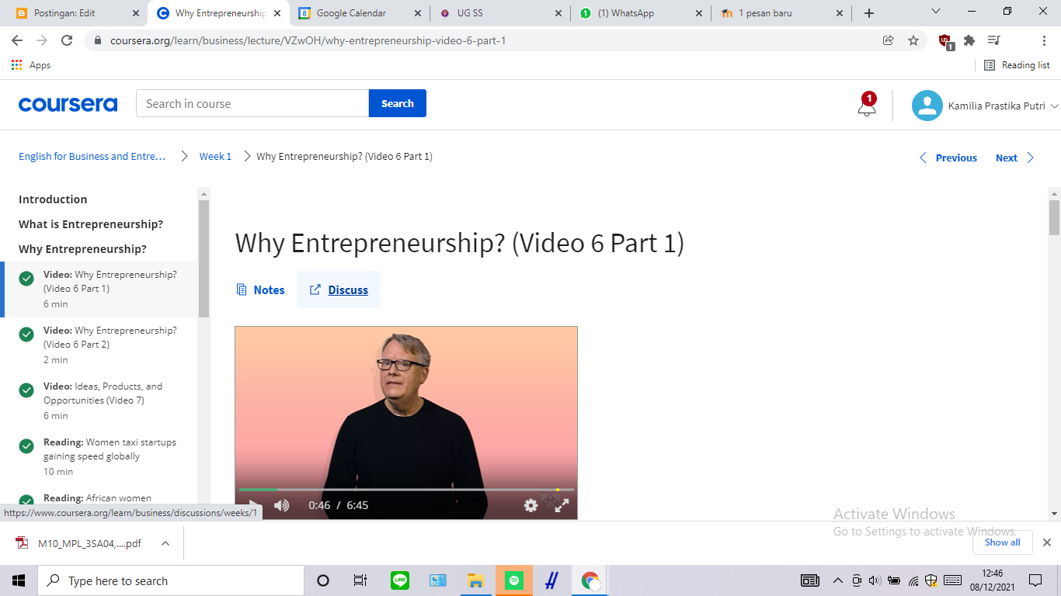
Task: Focus the Search in course field
Action: click(252, 103)
